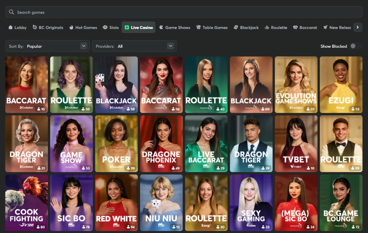Open the Roulette category tab
This screenshot has height=233, width=368.
click(276, 27)
